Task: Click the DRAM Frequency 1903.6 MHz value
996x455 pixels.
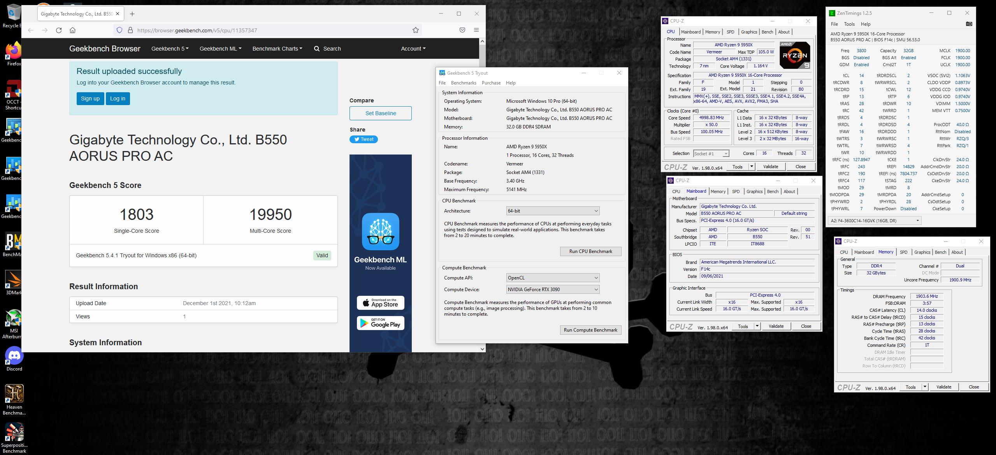Action: click(927, 296)
